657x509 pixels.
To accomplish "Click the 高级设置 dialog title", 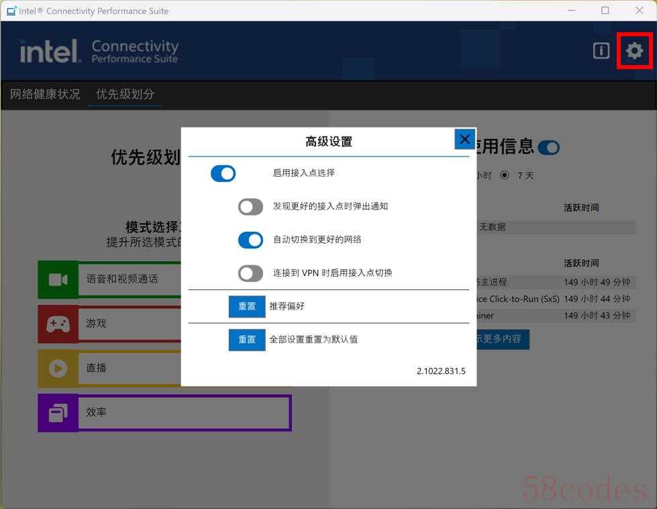I will click(329, 142).
